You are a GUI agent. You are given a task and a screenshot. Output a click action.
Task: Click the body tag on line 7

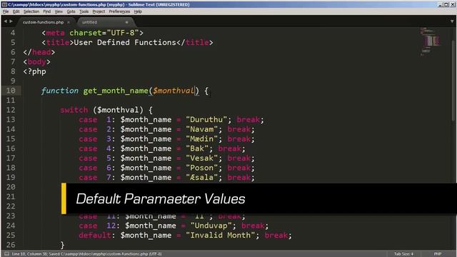click(x=36, y=62)
